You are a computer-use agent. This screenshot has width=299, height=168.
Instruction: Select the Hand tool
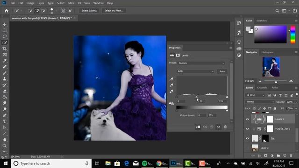click(5, 140)
